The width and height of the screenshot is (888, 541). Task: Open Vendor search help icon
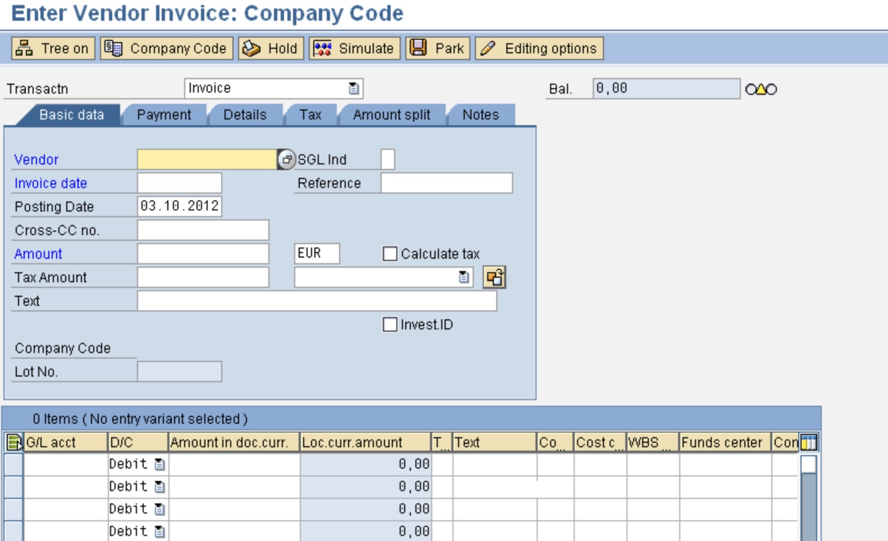pos(286,159)
